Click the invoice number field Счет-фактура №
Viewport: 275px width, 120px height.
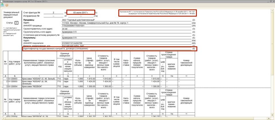53,13
